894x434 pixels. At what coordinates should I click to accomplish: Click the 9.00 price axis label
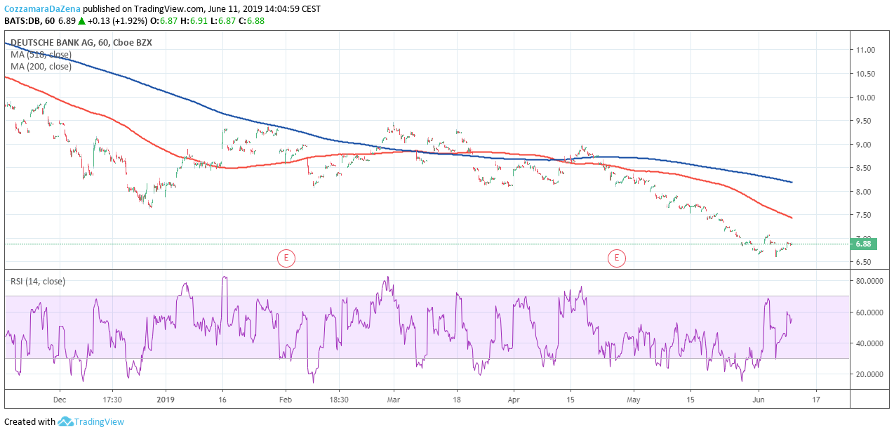click(865, 144)
